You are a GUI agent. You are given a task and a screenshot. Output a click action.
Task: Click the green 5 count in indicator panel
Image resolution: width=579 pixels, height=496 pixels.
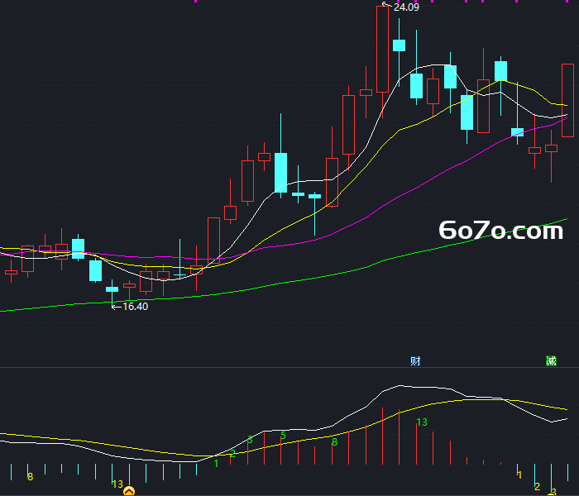(x=283, y=436)
